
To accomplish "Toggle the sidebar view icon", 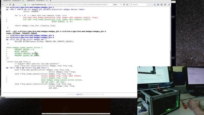I will [x=162, y=4].
